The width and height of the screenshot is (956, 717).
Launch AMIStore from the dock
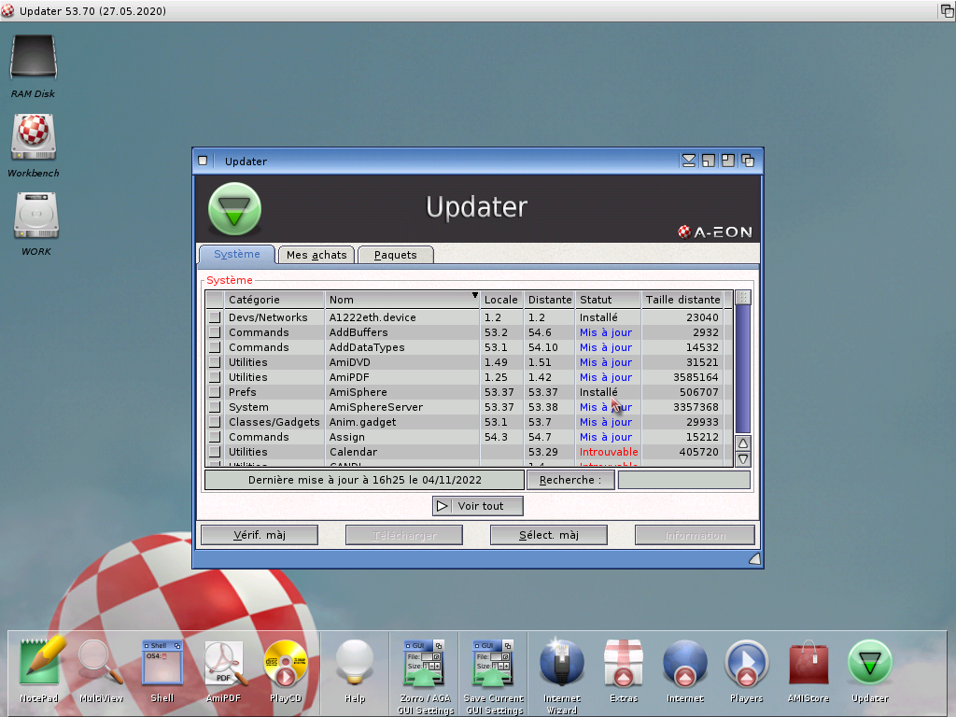click(x=808, y=662)
